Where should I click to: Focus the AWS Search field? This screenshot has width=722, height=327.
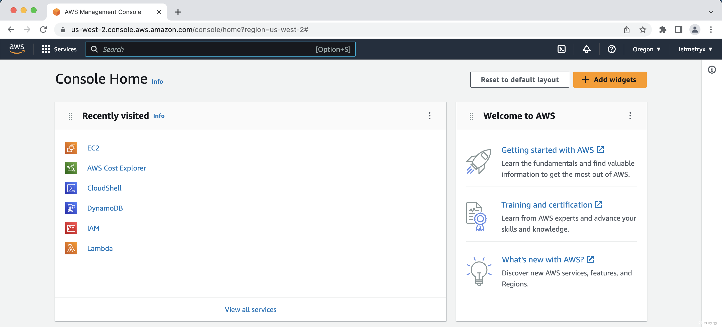click(x=220, y=49)
